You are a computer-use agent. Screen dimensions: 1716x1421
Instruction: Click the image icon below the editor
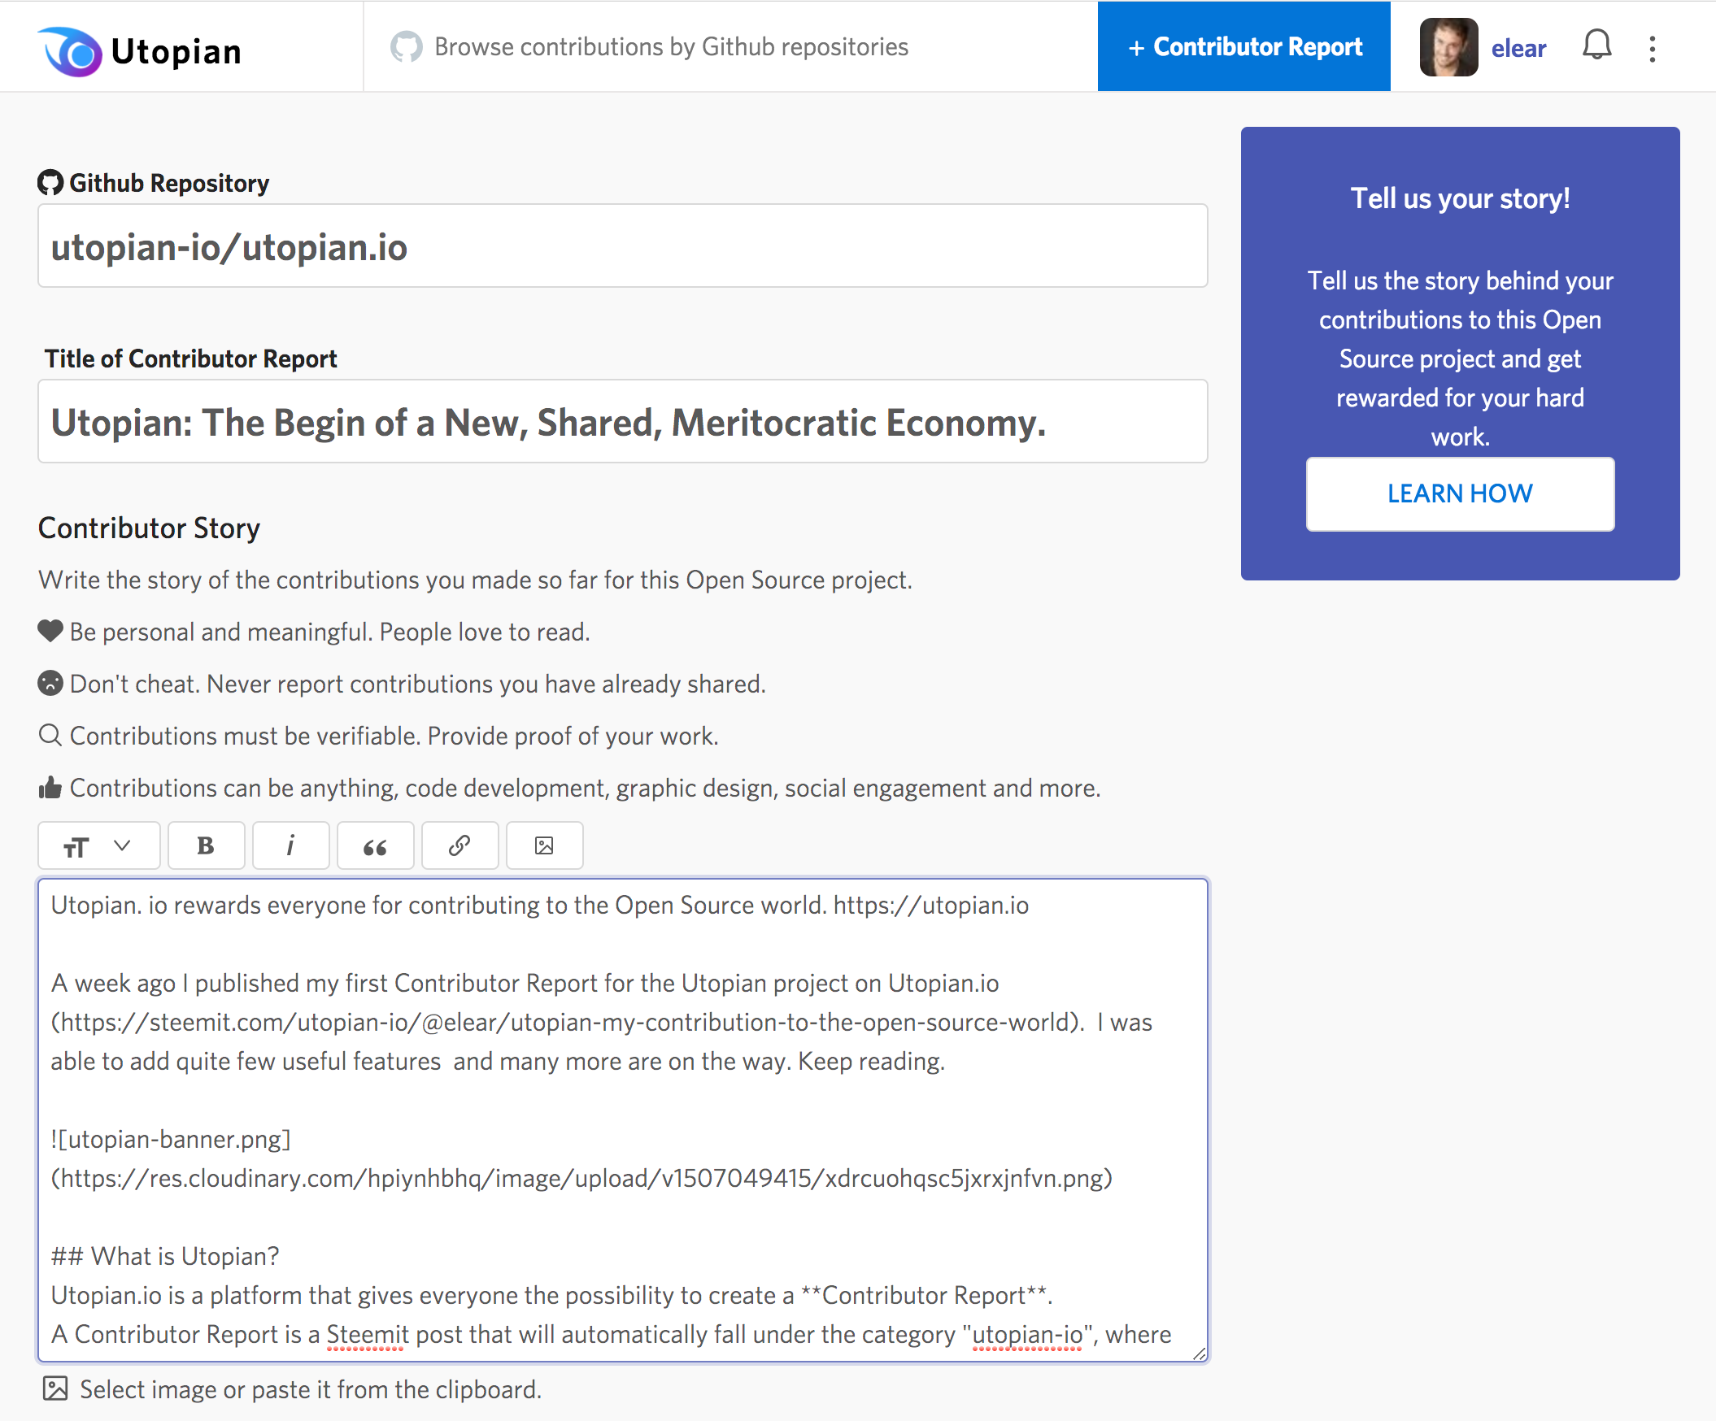pos(54,1388)
